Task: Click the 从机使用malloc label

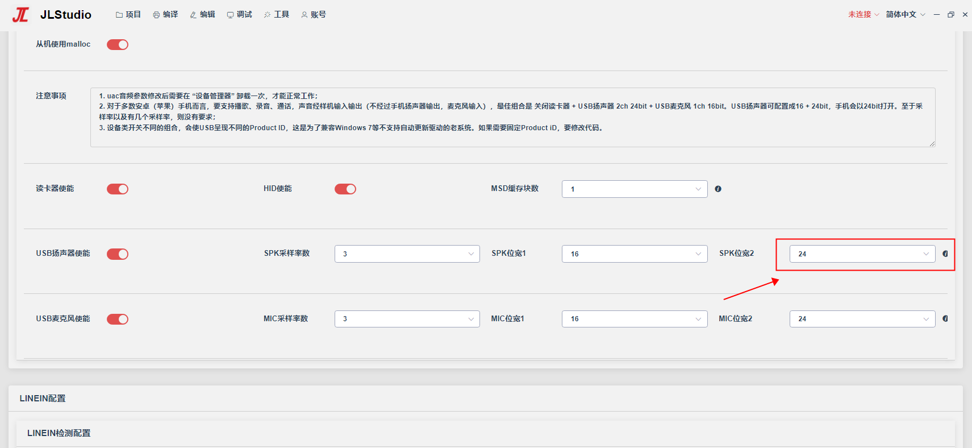Action: pos(63,44)
